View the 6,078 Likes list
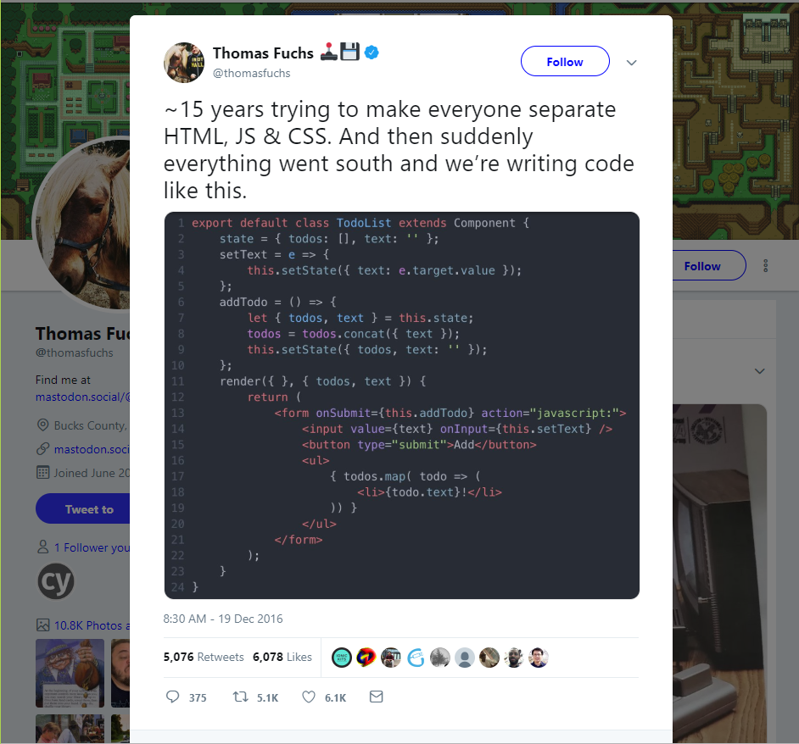 click(x=282, y=657)
